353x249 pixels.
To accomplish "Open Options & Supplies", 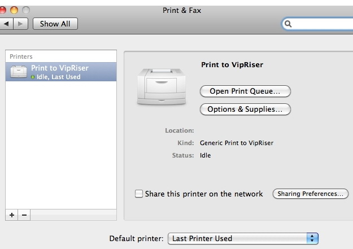I will pyautogui.click(x=245, y=109).
